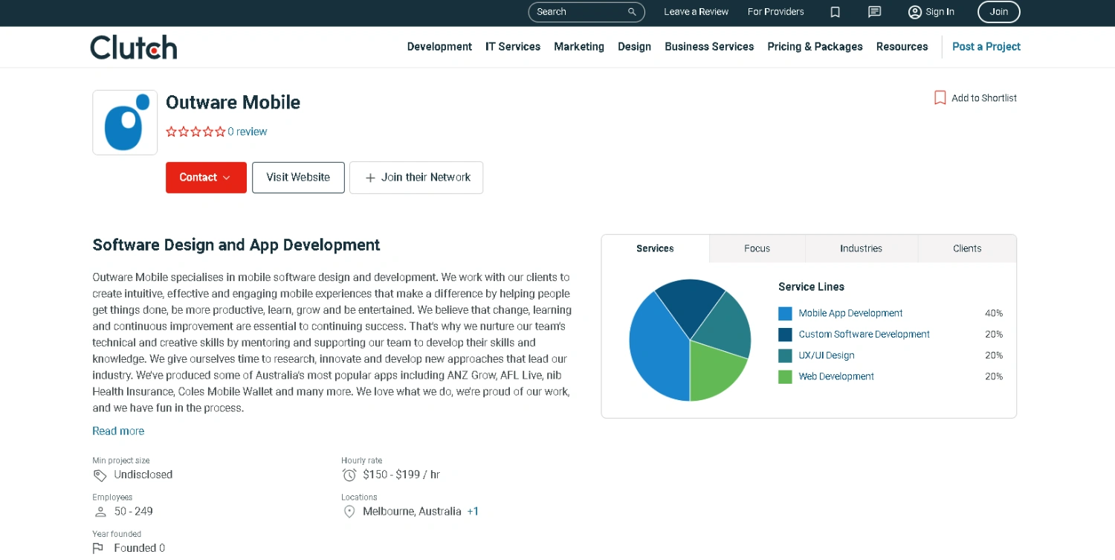The image size is (1115, 560).
Task: Switch to the Services tab
Action: click(655, 248)
